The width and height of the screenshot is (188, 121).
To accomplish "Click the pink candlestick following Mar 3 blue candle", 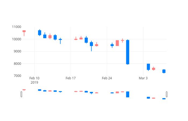I will [x=154, y=69].
